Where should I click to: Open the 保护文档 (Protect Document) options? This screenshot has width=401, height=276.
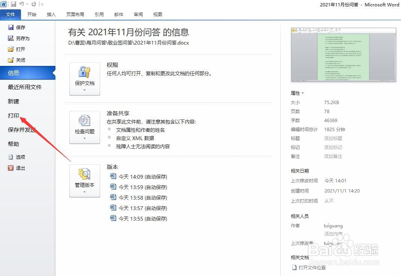[x=84, y=79]
